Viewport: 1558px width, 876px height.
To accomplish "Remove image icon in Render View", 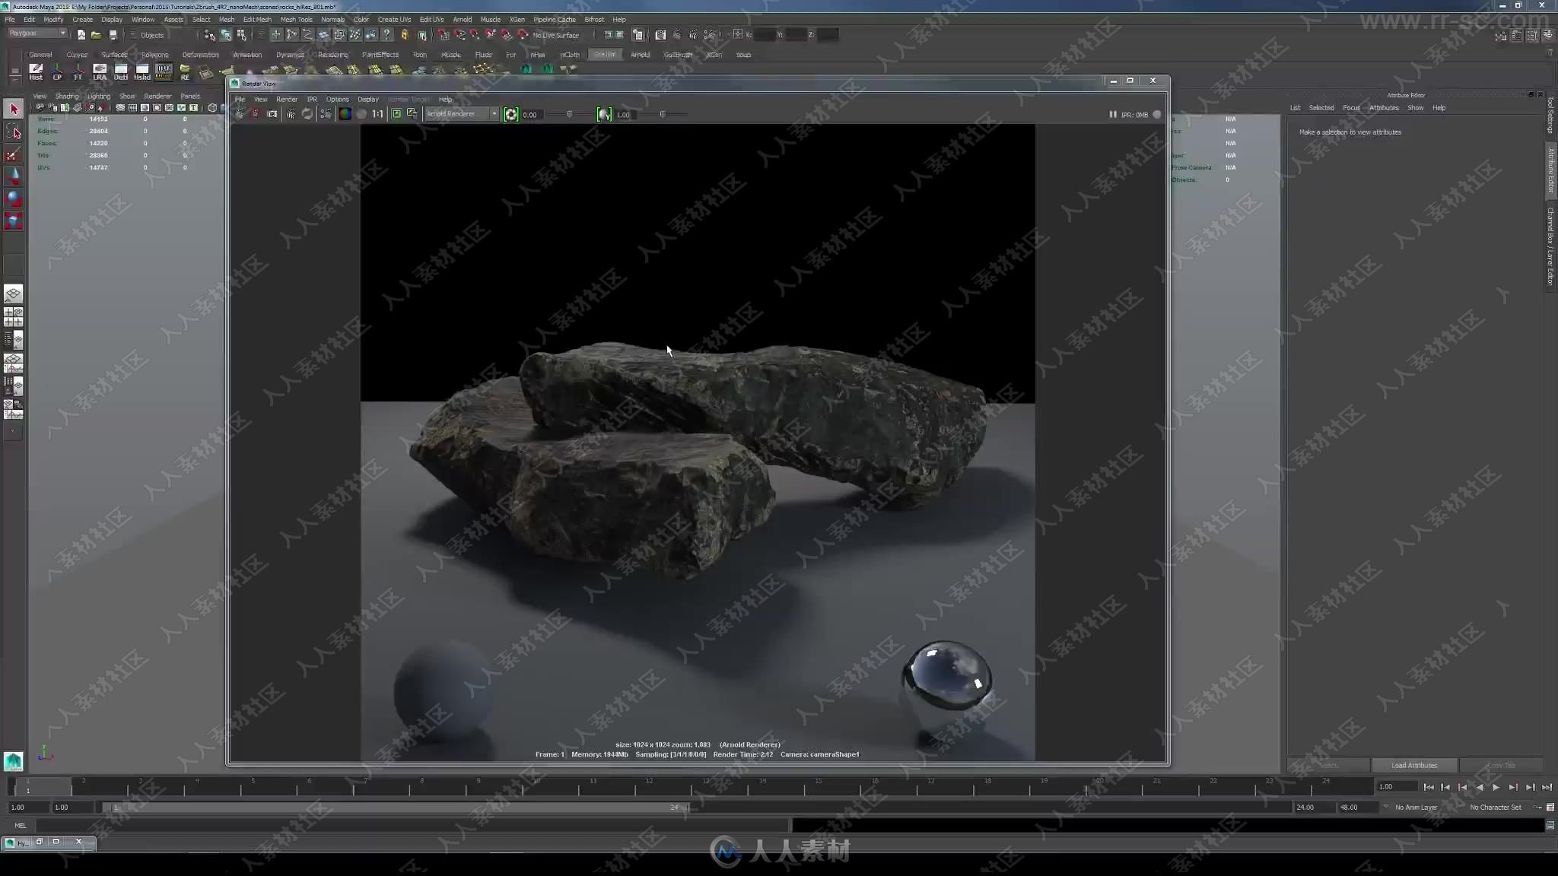I will click(412, 114).
